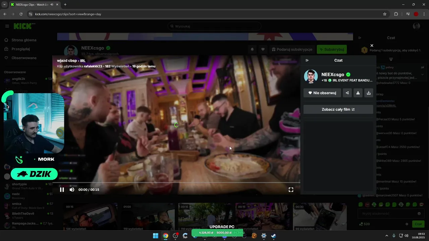This screenshot has height=241, width=429.
Task: Open the volume control in system tray
Action: pyautogui.click(x=406, y=236)
